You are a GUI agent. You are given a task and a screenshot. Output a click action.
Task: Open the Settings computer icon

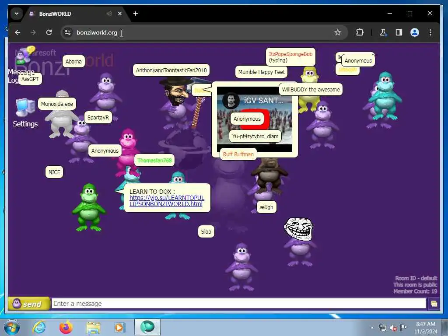pyautogui.click(x=25, y=108)
